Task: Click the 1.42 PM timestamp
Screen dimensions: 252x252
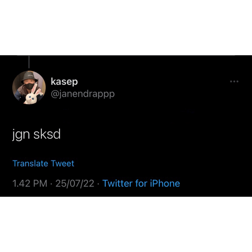Action: pyautogui.click(x=30, y=184)
